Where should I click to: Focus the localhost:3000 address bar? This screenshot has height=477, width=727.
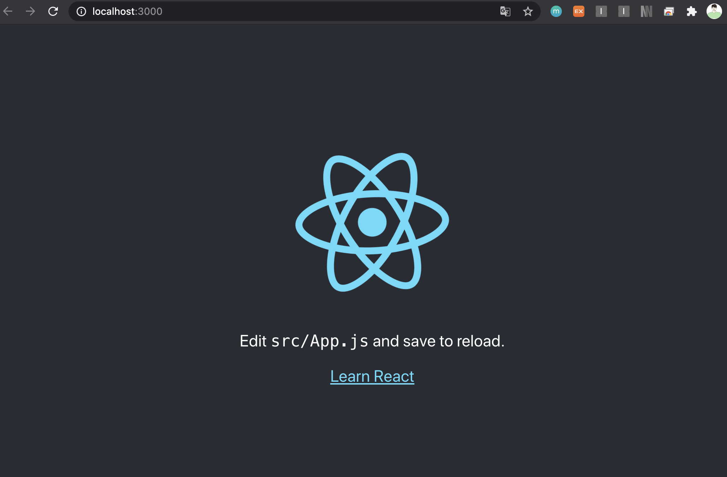tap(282, 11)
